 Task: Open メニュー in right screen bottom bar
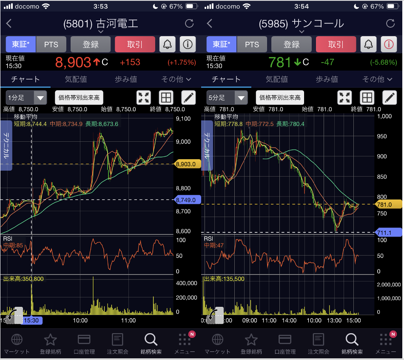(385, 344)
